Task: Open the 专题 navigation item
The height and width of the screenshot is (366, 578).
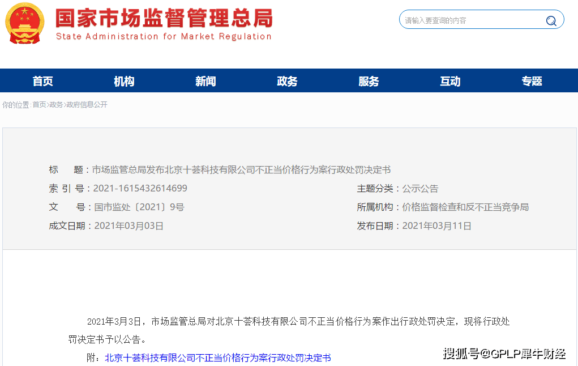Action: tap(532, 81)
